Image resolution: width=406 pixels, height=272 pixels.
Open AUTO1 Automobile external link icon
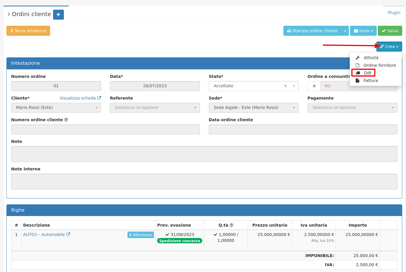(x=68, y=235)
